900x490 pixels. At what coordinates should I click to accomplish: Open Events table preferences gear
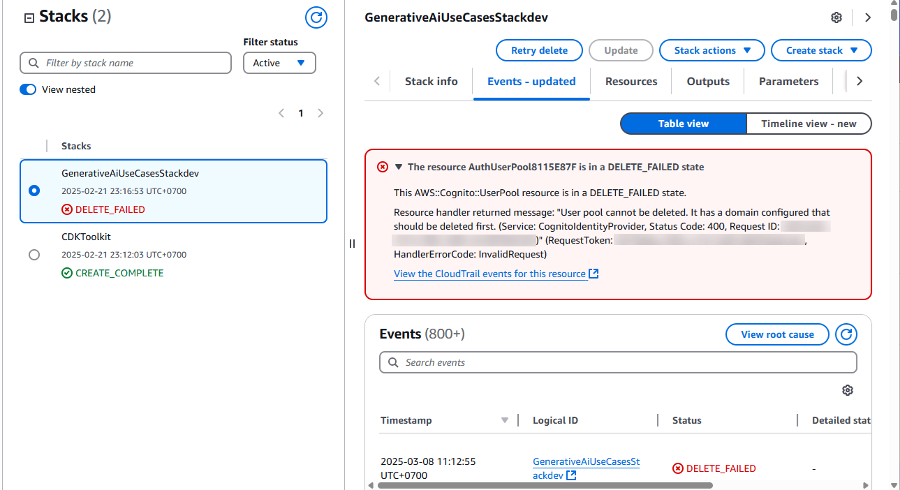click(x=848, y=390)
